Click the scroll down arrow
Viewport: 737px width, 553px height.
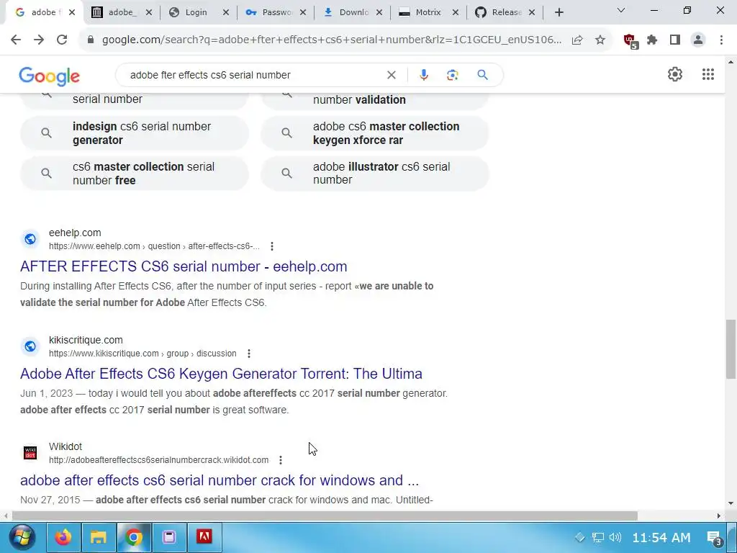tap(731, 503)
